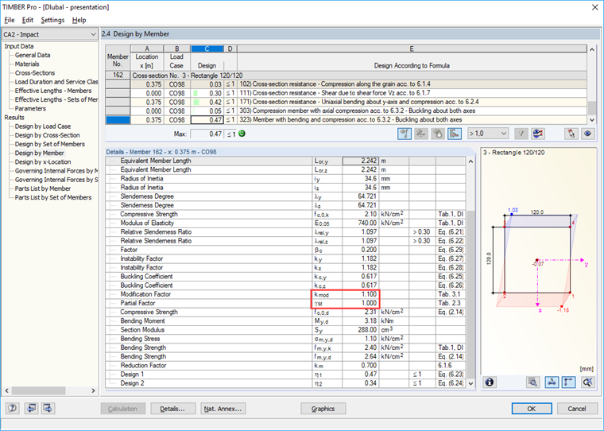The height and width of the screenshot is (431, 604).
Task: Open cross-section info button
Action: click(x=490, y=382)
